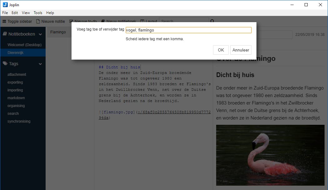This screenshot has width=328, height=190.
Task: Select the organising tag
Action: pos(16,106)
